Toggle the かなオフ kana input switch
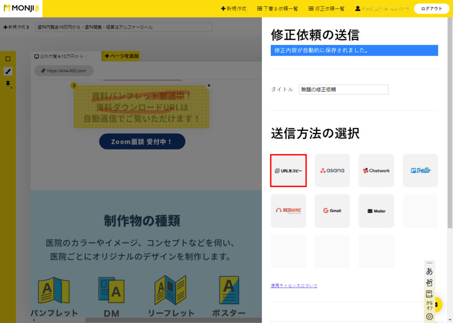 pyautogui.click(x=429, y=305)
